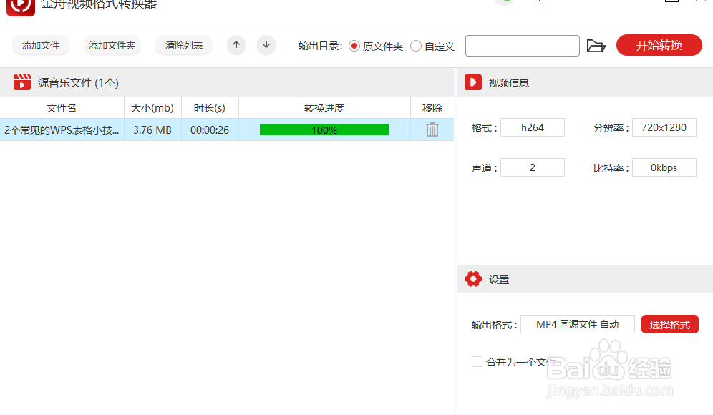
Task: Delete the WPS video with the trash icon
Action: [x=432, y=130]
